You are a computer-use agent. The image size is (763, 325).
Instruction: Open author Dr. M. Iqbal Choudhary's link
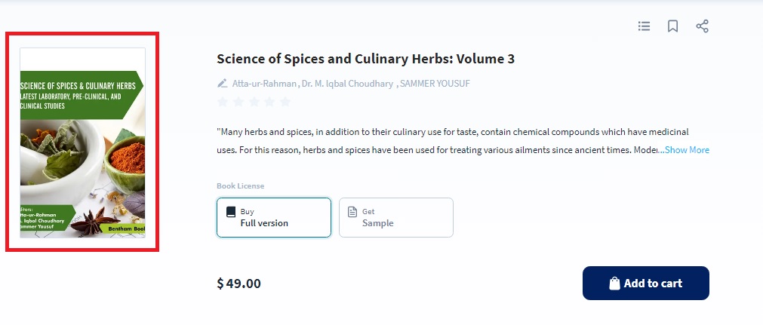coord(347,83)
